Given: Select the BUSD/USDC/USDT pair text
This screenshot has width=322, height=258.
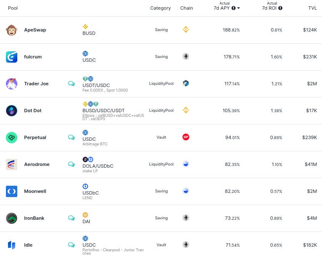Looking at the screenshot, I should 104,111.
